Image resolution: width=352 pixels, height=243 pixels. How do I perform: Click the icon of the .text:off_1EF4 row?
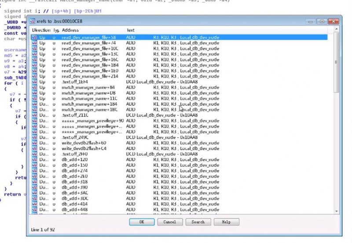(34, 82)
